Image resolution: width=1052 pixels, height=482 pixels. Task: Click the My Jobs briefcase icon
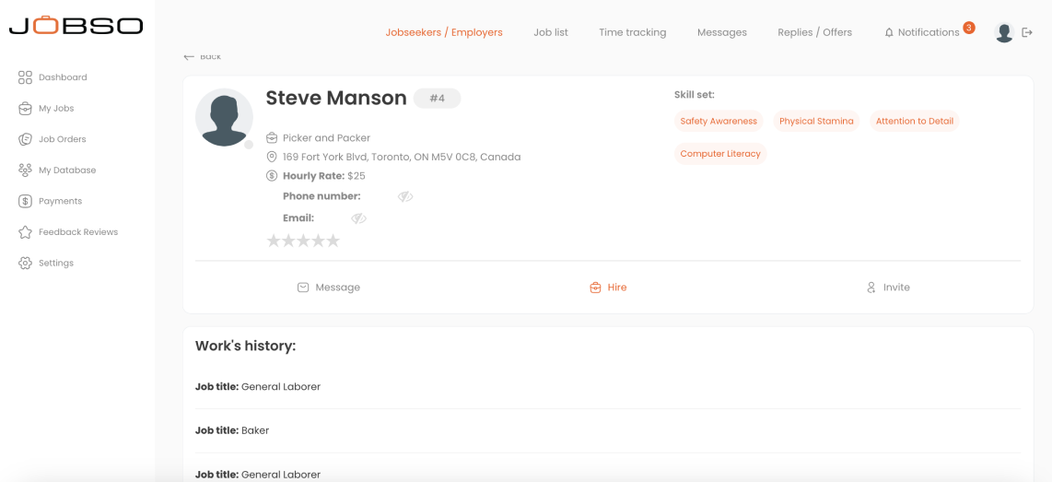pos(25,108)
